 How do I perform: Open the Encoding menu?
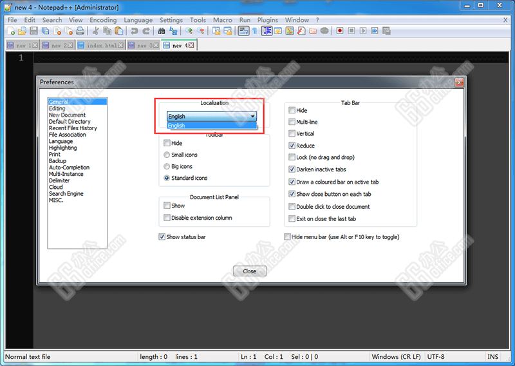point(103,20)
